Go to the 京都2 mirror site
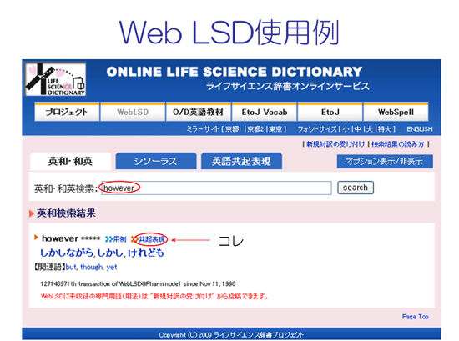Screen dimensions: 459x341 tap(255, 129)
